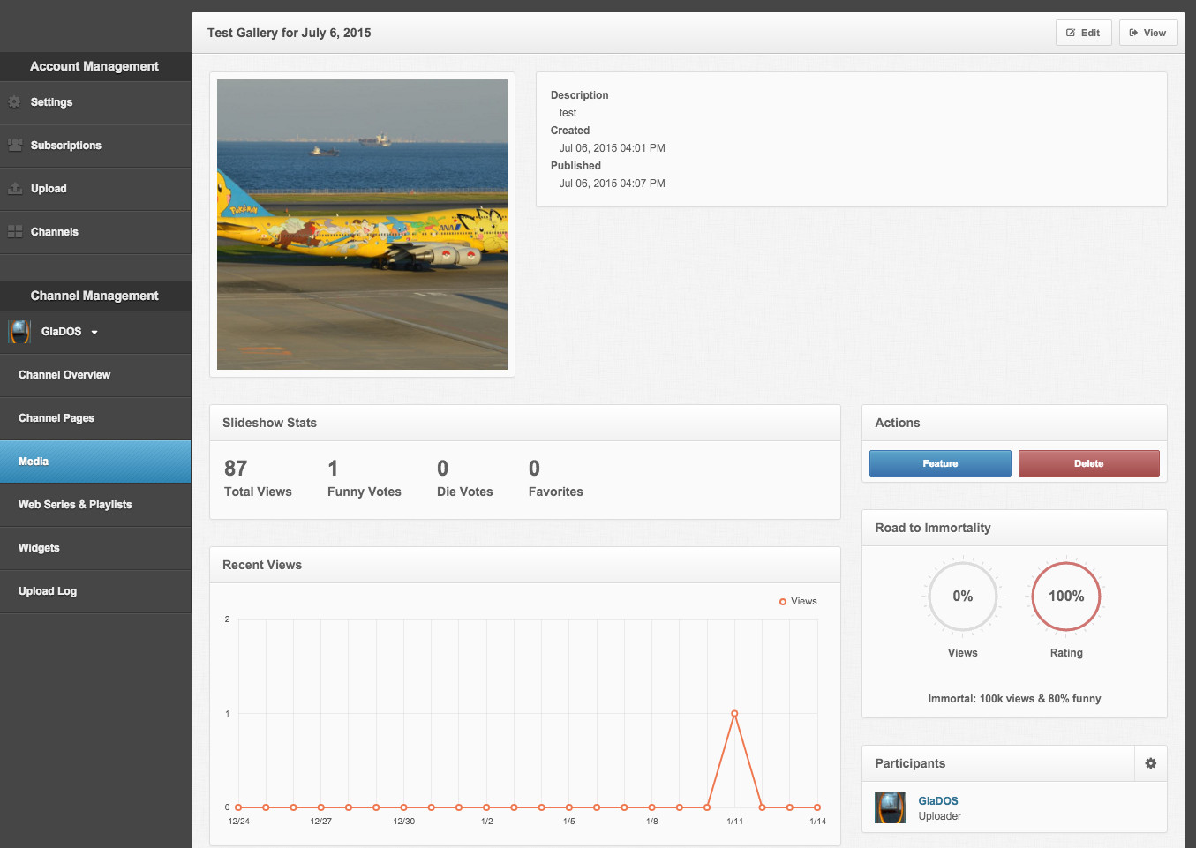The width and height of the screenshot is (1196, 848).
Task: Click the GlaDOS channel avatar in sidebar
Action: (19, 332)
